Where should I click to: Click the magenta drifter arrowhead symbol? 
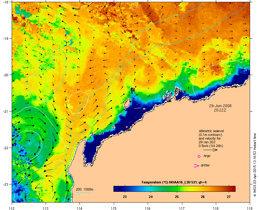(197, 166)
